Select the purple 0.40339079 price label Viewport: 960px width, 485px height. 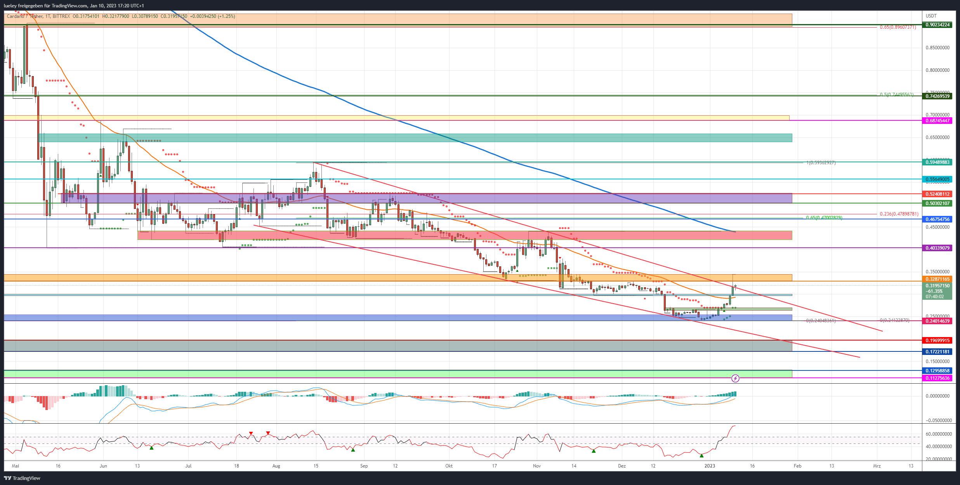tap(937, 248)
